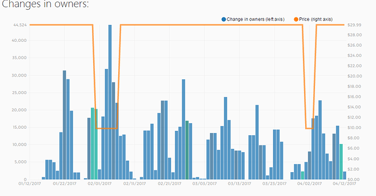The image size is (376, 196).
Task: Select the last teal bar near 04/12/2017
Action: pos(341,162)
